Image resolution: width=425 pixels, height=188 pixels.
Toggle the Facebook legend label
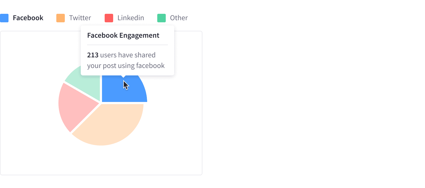coord(28,18)
